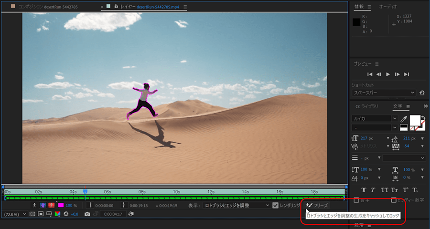Image resolution: width=430 pixels, height=229 pixels.
Task: Click the Freeze (フリーズ) button
Action: pos(317,205)
